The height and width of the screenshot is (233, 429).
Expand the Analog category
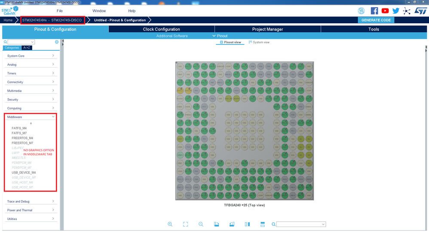(31, 65)
